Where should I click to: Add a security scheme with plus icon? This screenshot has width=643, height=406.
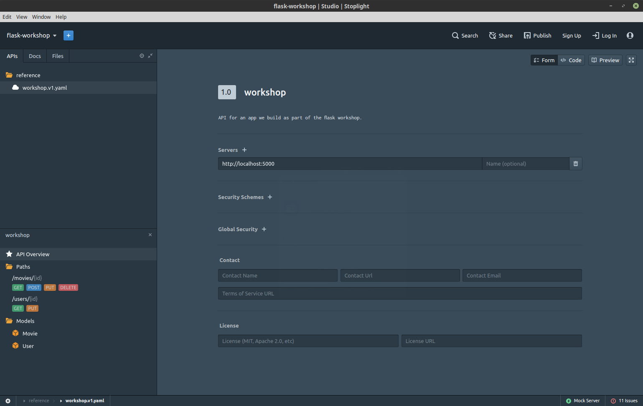[x=270, y=197]
